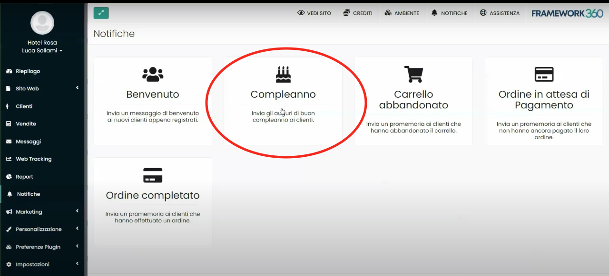This screenshot has width=609, height=276.
Task: Click the user avatar picture
Action: coord(42,23)
